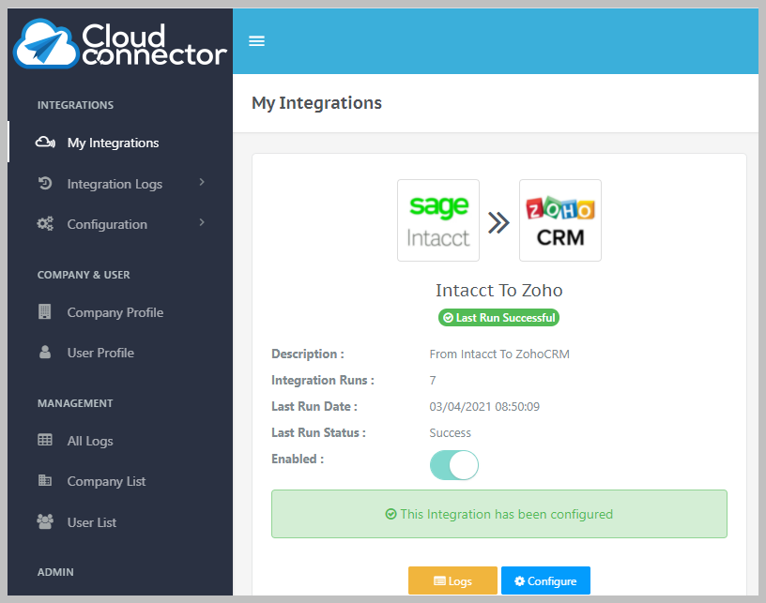Click the All Logs table icon
The height and width of the screenshot is (603, 766).
coord(45,440)
